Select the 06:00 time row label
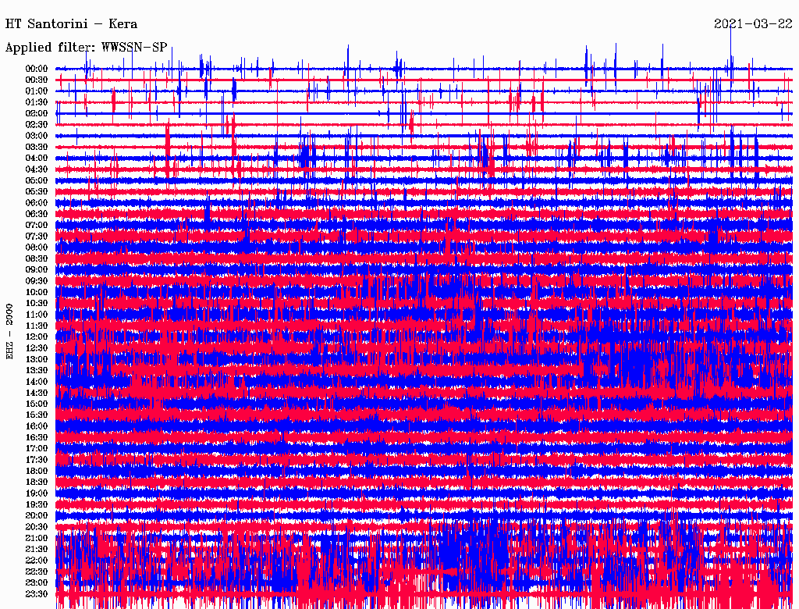This screenshot has width=799, height=609. pyautogui.click(x=37, y=203)
